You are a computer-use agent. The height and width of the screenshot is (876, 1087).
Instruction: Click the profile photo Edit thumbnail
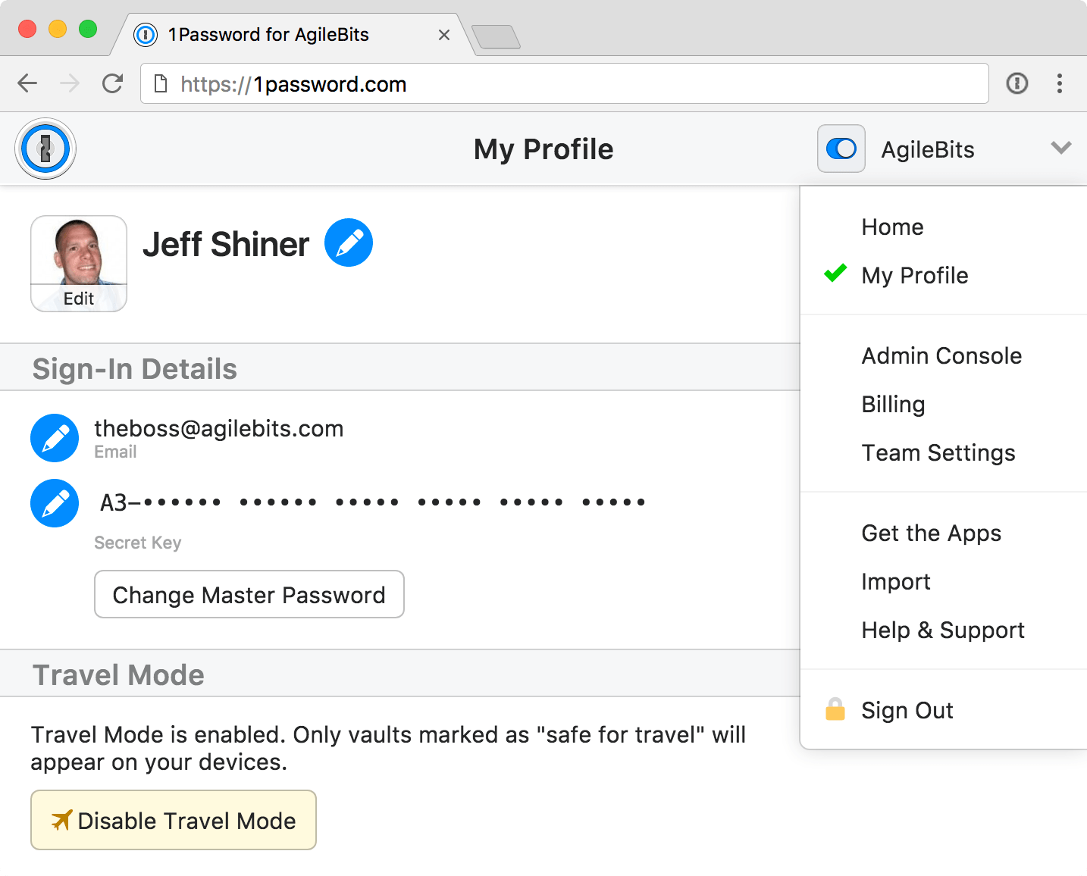[79, 264]
